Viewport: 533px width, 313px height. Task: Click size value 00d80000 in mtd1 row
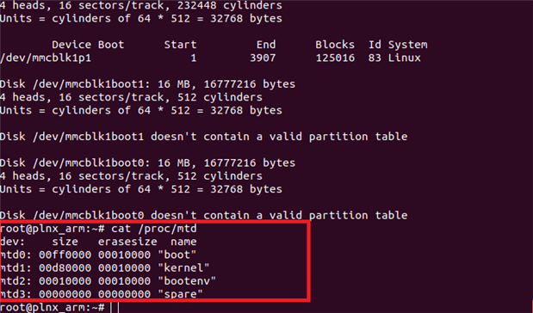pyautogui.click(x=65, y=267)
